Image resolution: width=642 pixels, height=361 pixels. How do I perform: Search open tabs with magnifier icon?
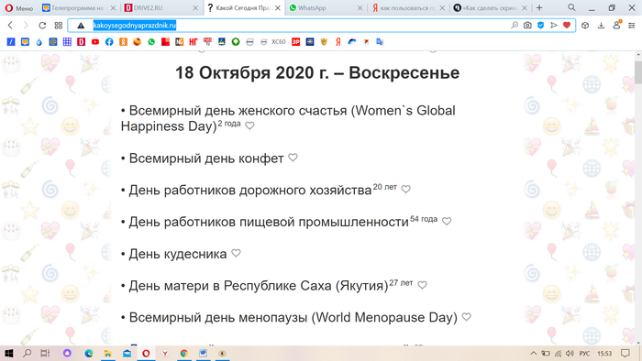coord(571,7)
